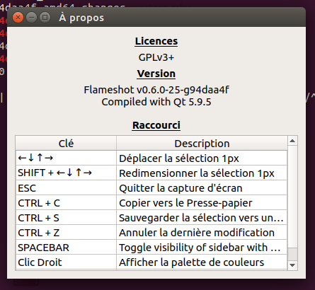Click the SHIFT + arrows key cell
Image resolution: width=315 pixels, height=290 pixels.
66,173
